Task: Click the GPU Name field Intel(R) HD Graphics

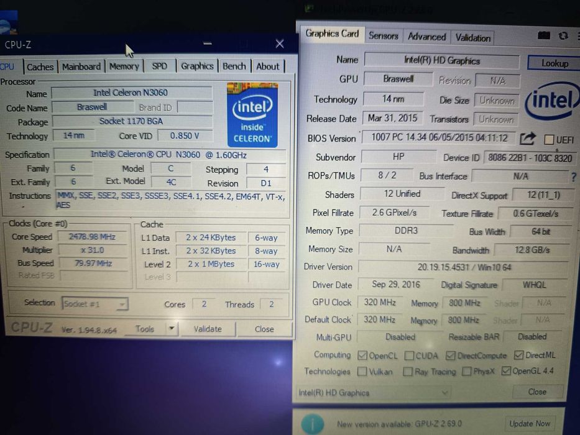Action: pos(442,61)
